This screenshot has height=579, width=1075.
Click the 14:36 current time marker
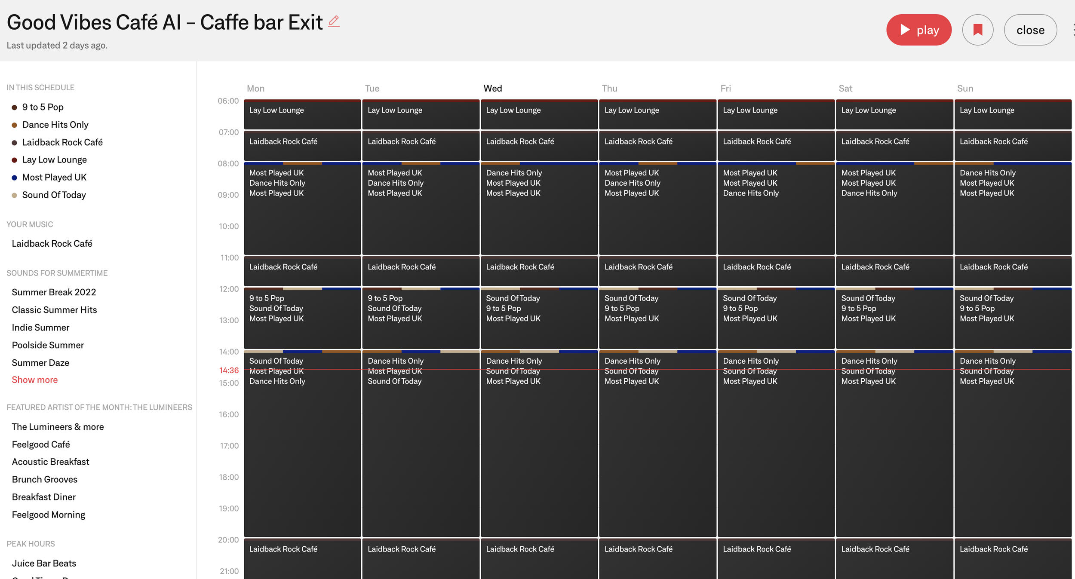pos(229,370)
